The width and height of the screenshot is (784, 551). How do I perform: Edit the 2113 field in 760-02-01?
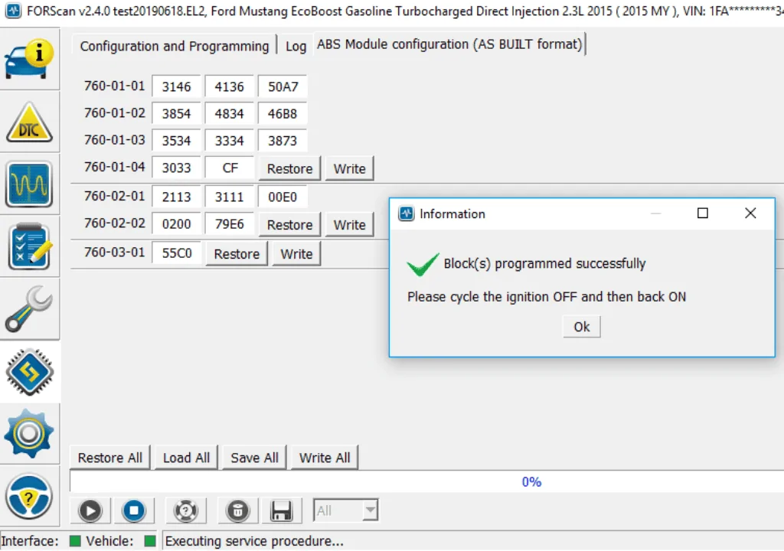tap(177, 197)
